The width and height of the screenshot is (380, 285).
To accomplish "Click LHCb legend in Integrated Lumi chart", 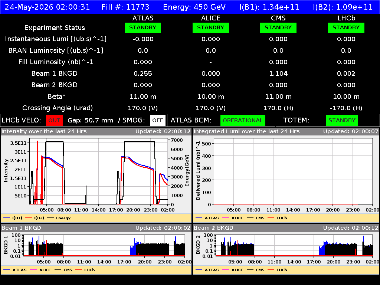I will point(277,218).
